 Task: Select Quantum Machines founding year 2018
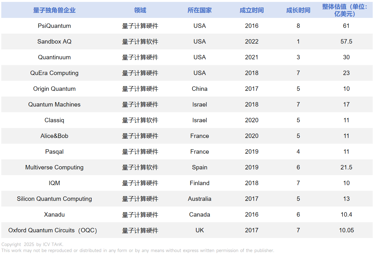(x=252, y=104)
